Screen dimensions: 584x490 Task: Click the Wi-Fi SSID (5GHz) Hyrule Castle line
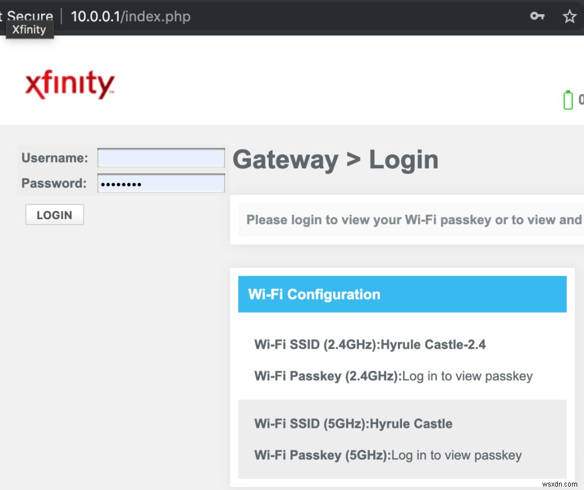click(353, 424)
